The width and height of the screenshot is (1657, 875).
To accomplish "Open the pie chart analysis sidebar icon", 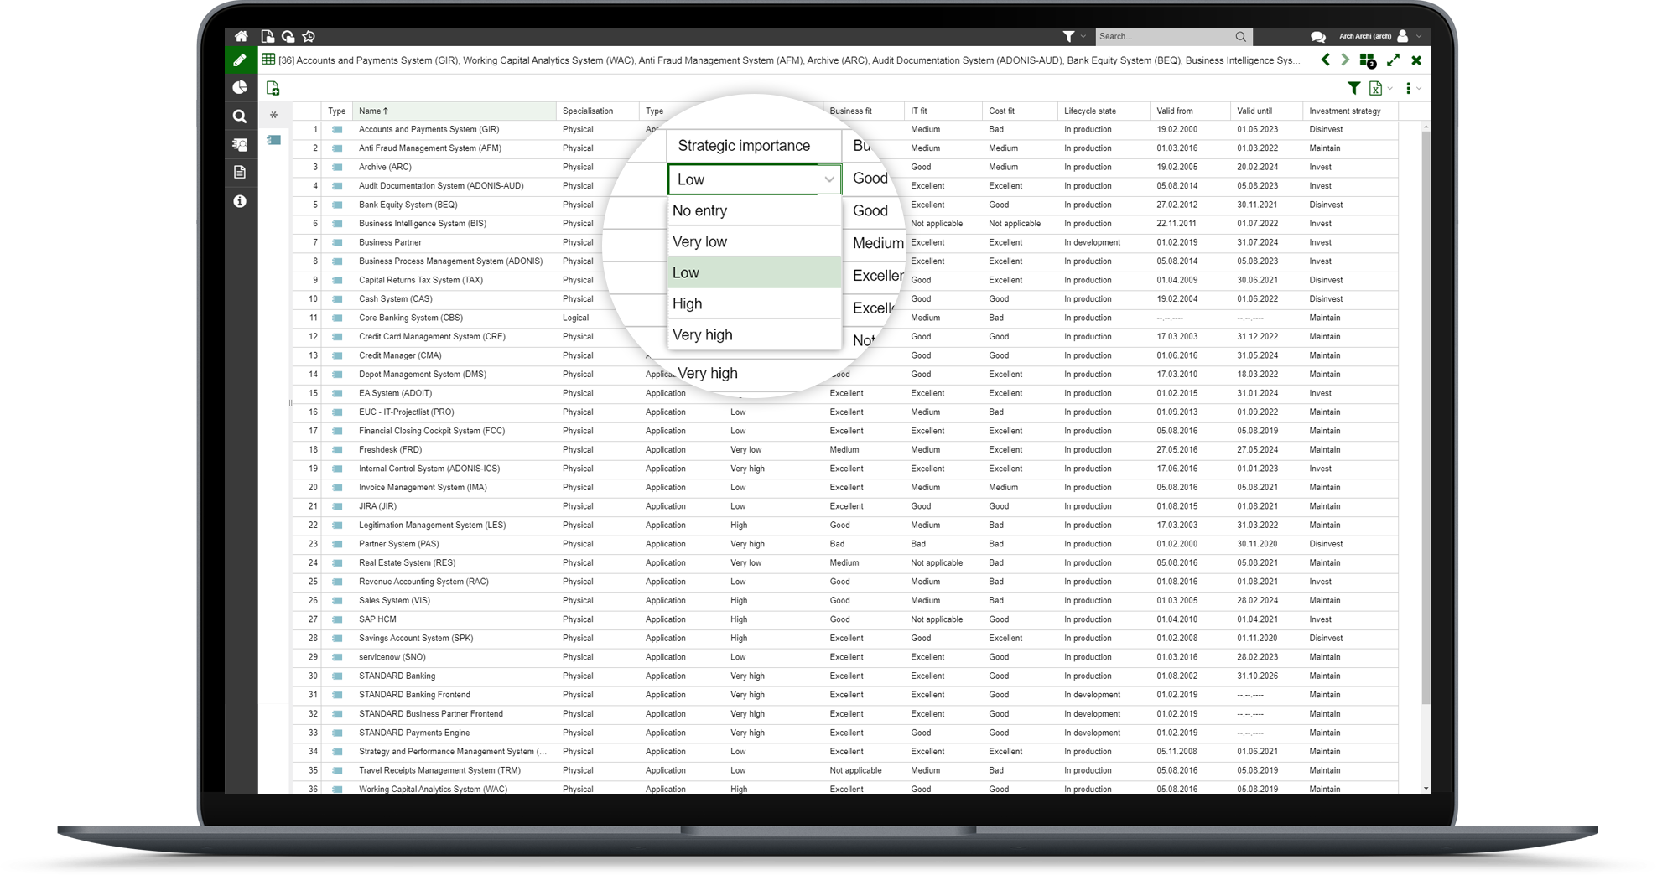I will coord(240,87).
